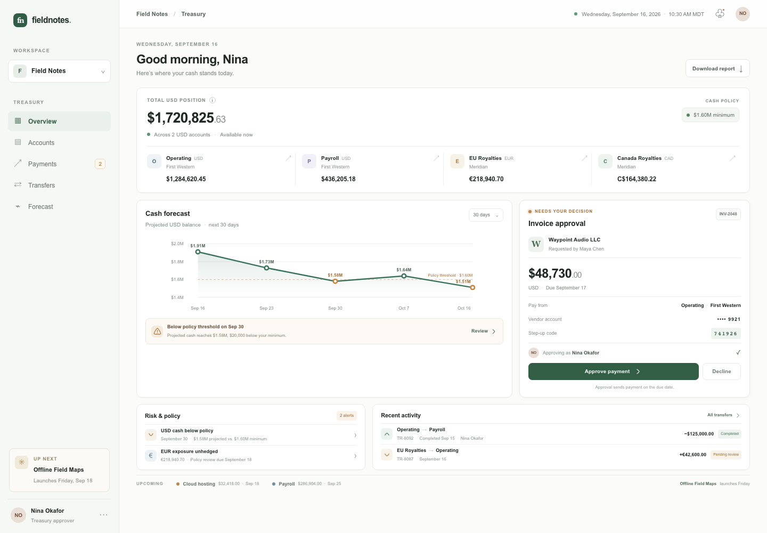Click the $1.91M data point on the chart
Viewport: 767px width, 533px height.
[198, 252]
